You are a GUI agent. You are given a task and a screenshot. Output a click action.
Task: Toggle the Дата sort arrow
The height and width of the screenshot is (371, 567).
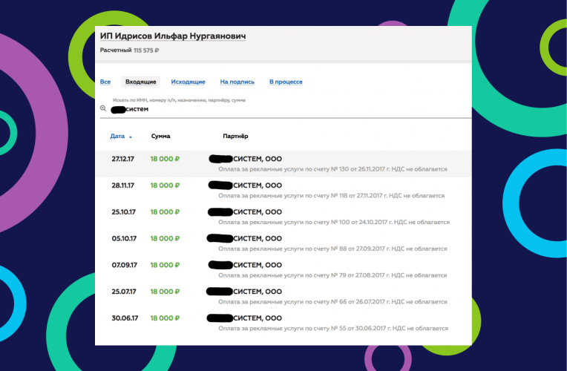click(x=131, y=137)
